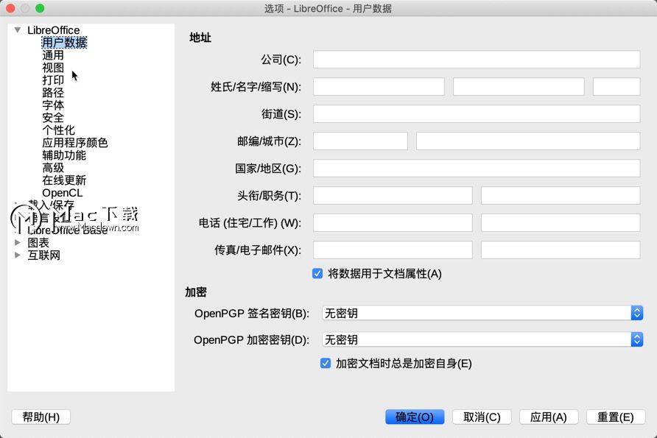Focus the 职务 position field

point(561,196)
